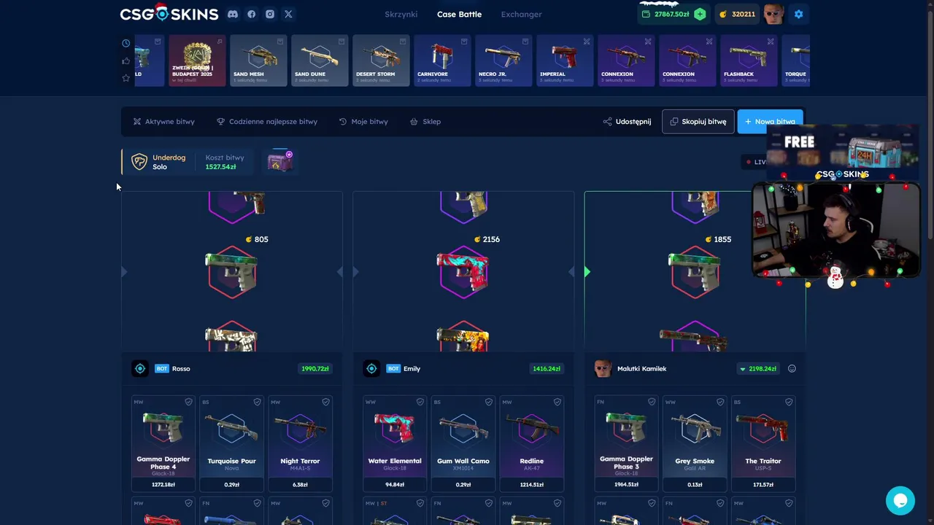The image size is (934, 525).
Task: Toggle shield icon on Gamma Doppler Phase 4
Action: [x=188, y=402]
